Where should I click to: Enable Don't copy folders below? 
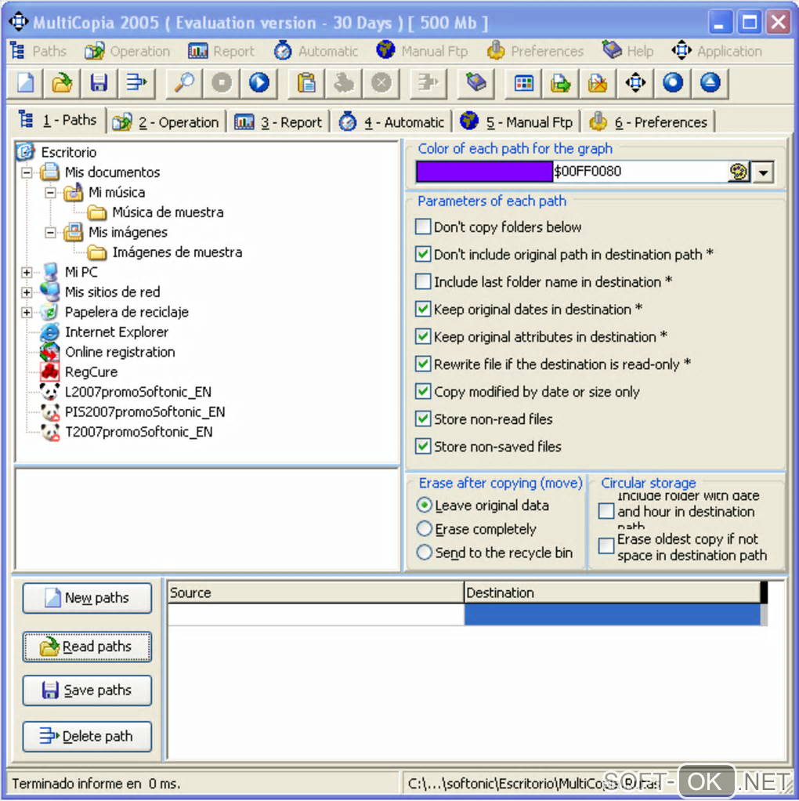coord(423,227)
